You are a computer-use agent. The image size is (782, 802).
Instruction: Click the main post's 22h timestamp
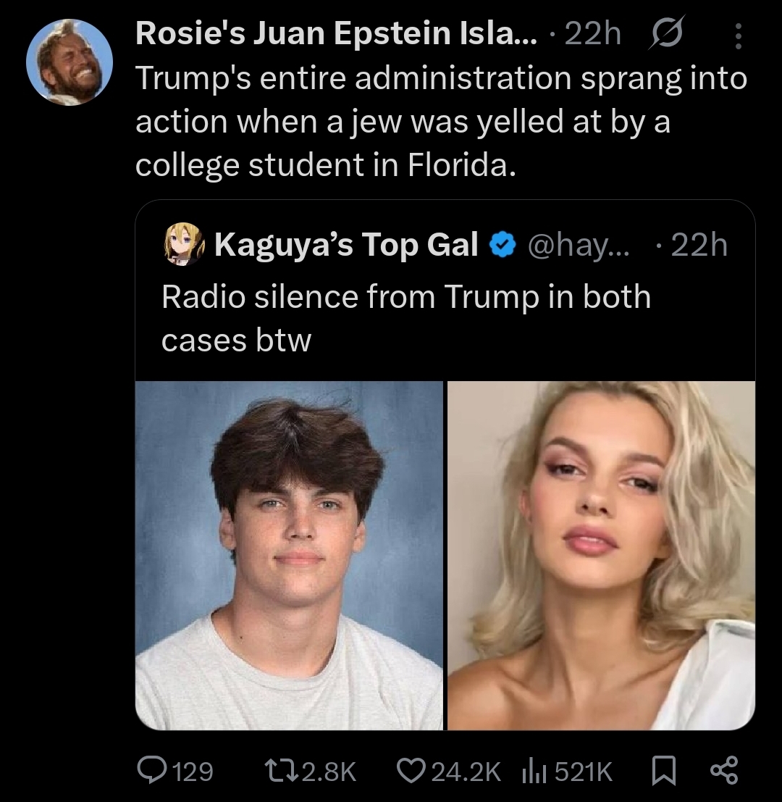(592, 35)
